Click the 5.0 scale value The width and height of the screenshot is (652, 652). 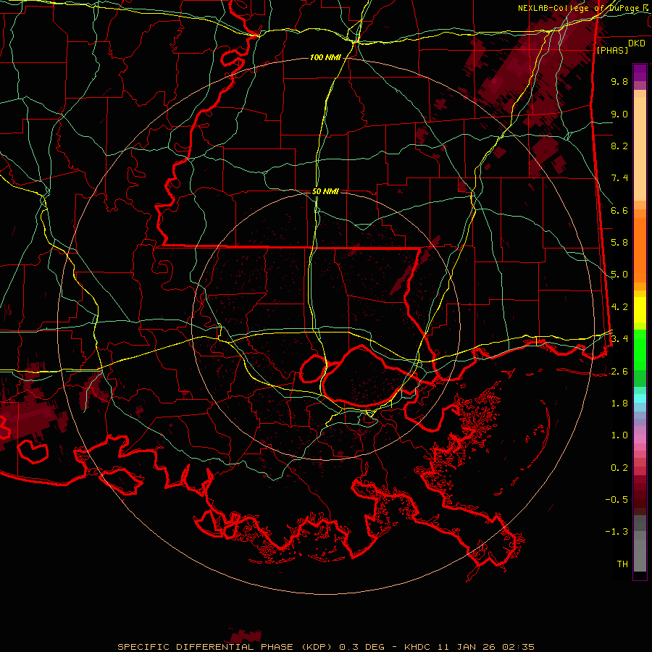point(619,275)
